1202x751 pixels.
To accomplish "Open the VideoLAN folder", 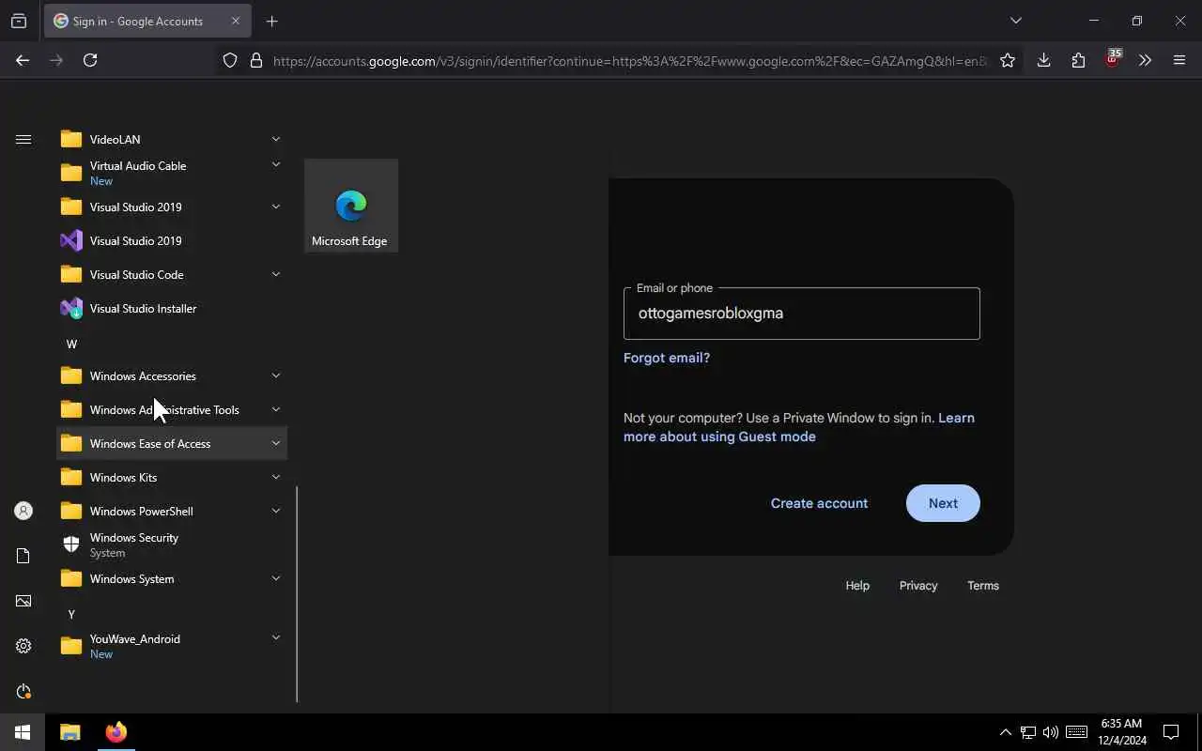I will tap(172, 139).
